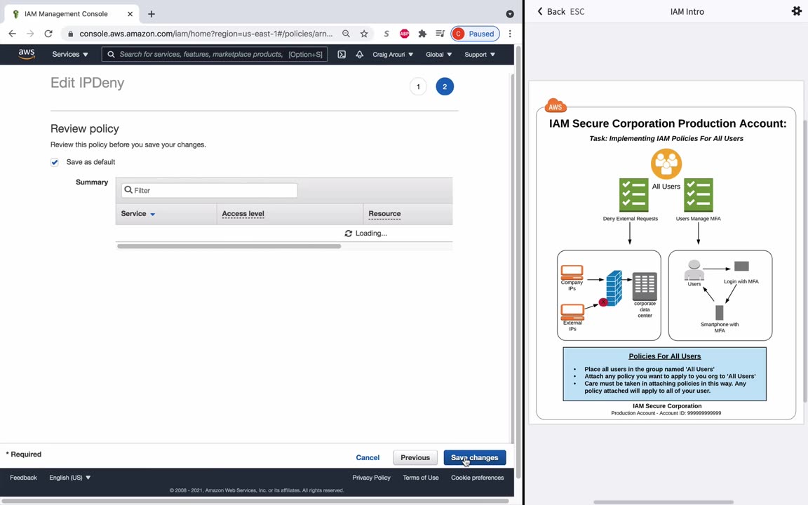Image resolution: width=808 pixels, height=505 pixels.
Task: Open the Feedback link
Action: pyautogui.click(x=23, y=478)
